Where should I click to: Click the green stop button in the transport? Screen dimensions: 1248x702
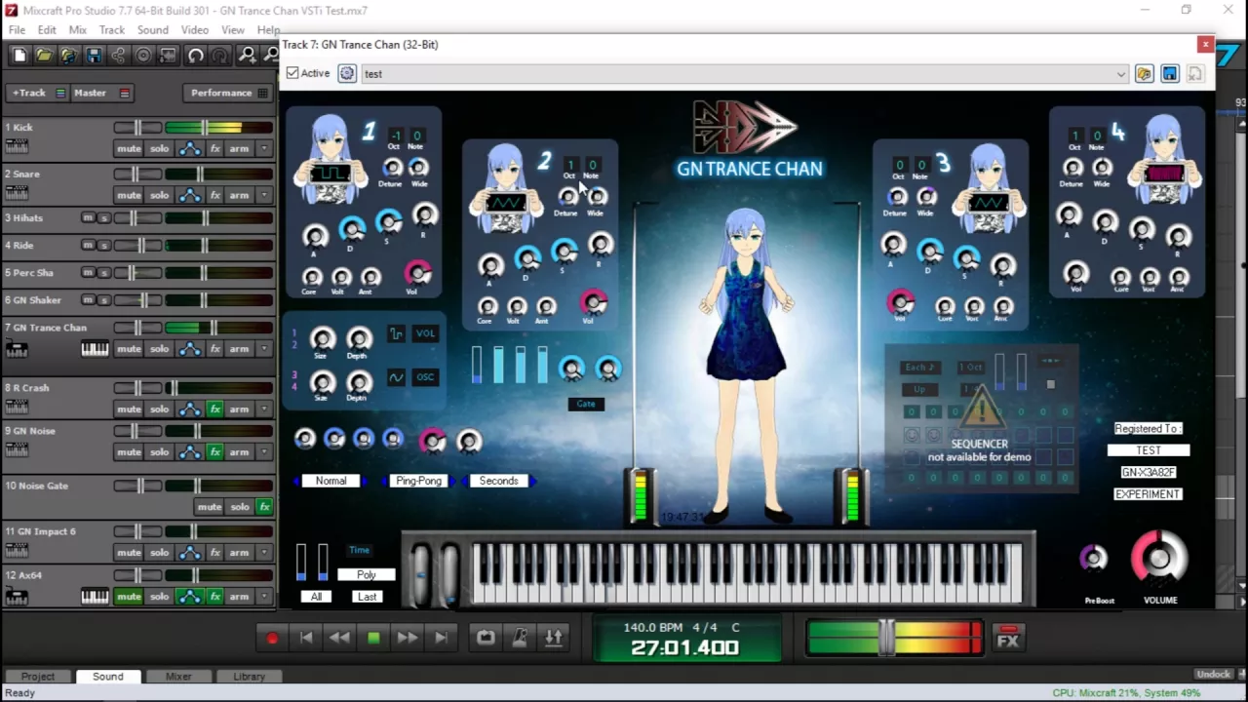click(x=373, y=638)
